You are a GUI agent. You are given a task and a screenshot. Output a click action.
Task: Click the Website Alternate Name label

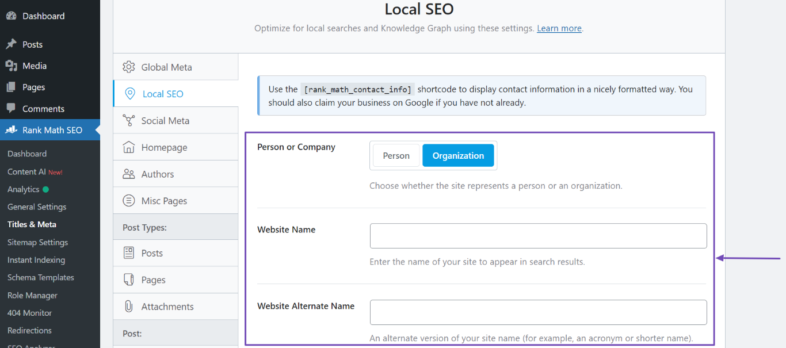[x=306, y=306]
